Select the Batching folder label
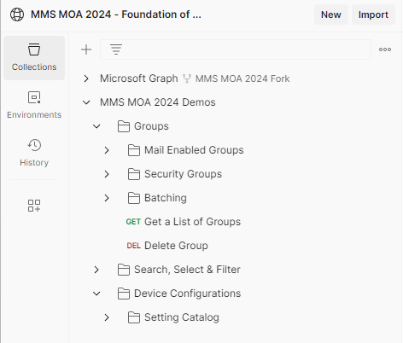403x343 pixels. pyautogui.click(x=166, y=198)
